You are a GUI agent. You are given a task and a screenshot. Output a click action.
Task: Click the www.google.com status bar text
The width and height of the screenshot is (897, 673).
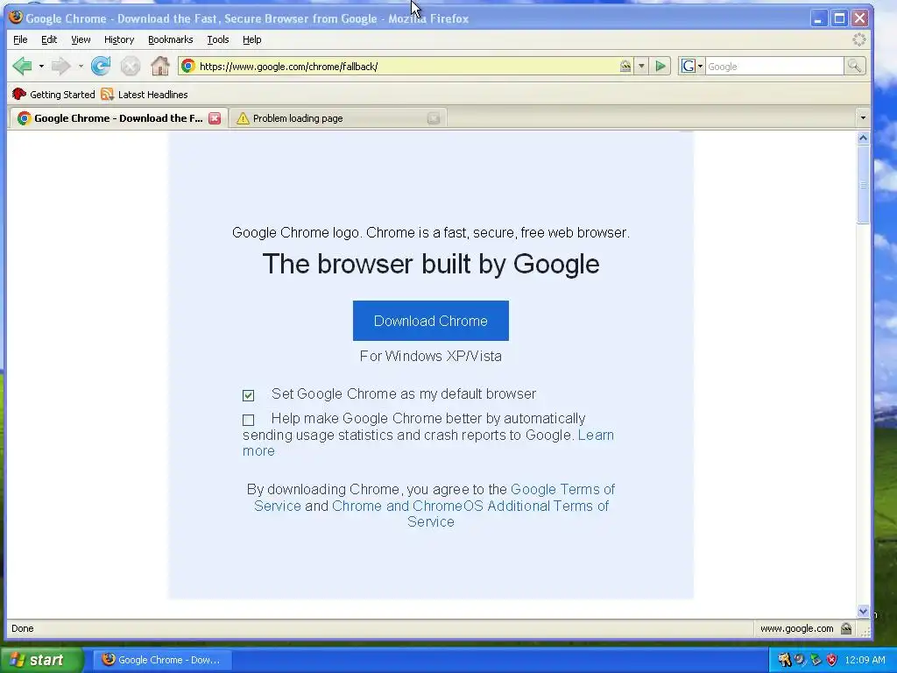pyautogui.click(x=796, y=628)
